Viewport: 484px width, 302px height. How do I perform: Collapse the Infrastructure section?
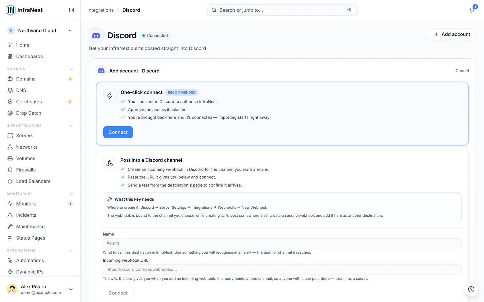(x=71, y=126)
